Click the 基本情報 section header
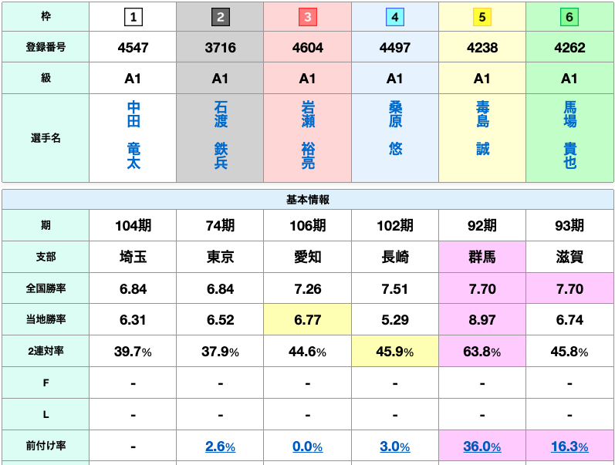This screenshot has height=465, width=615. pos(308,200)
